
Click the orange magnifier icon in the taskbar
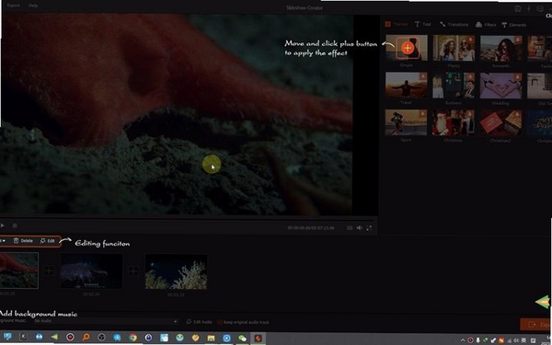point(86,338)
